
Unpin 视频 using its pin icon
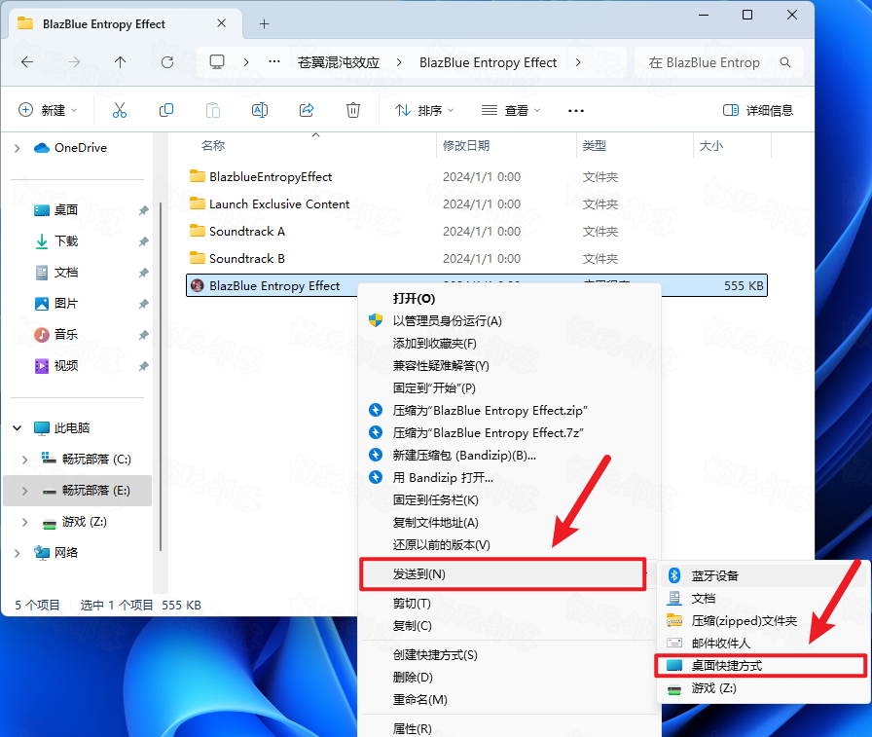pyautogui.click(x=143, y=366)
